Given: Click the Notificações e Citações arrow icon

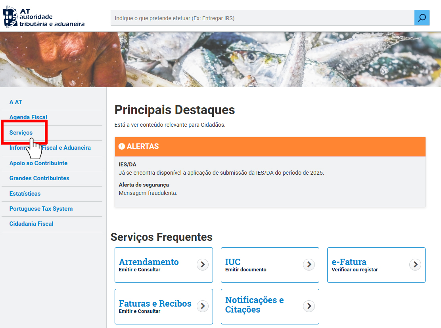Looking at the screenshot, I should [x=309, y=306].
